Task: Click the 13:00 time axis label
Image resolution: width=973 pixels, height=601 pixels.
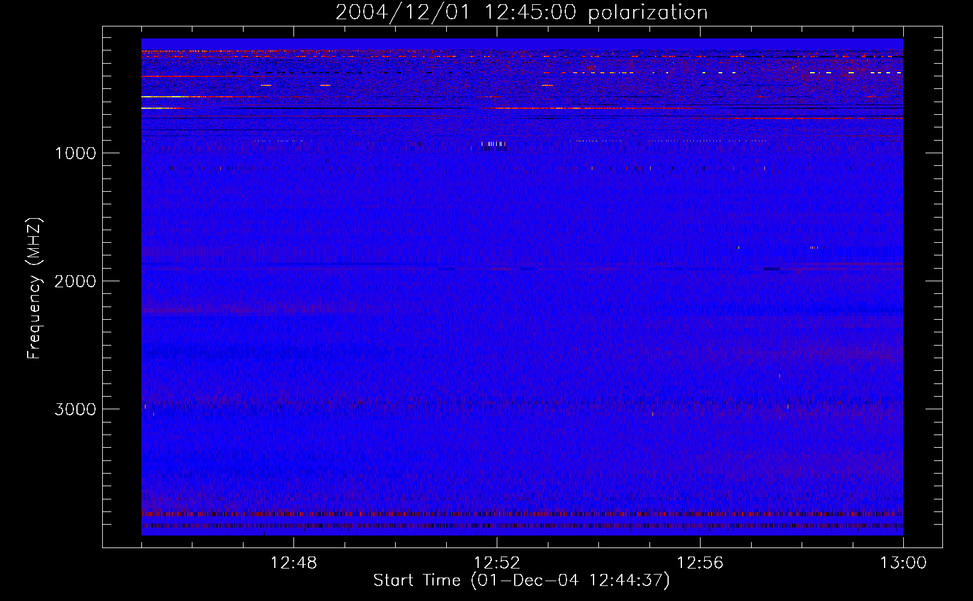Action: [903, 563]
